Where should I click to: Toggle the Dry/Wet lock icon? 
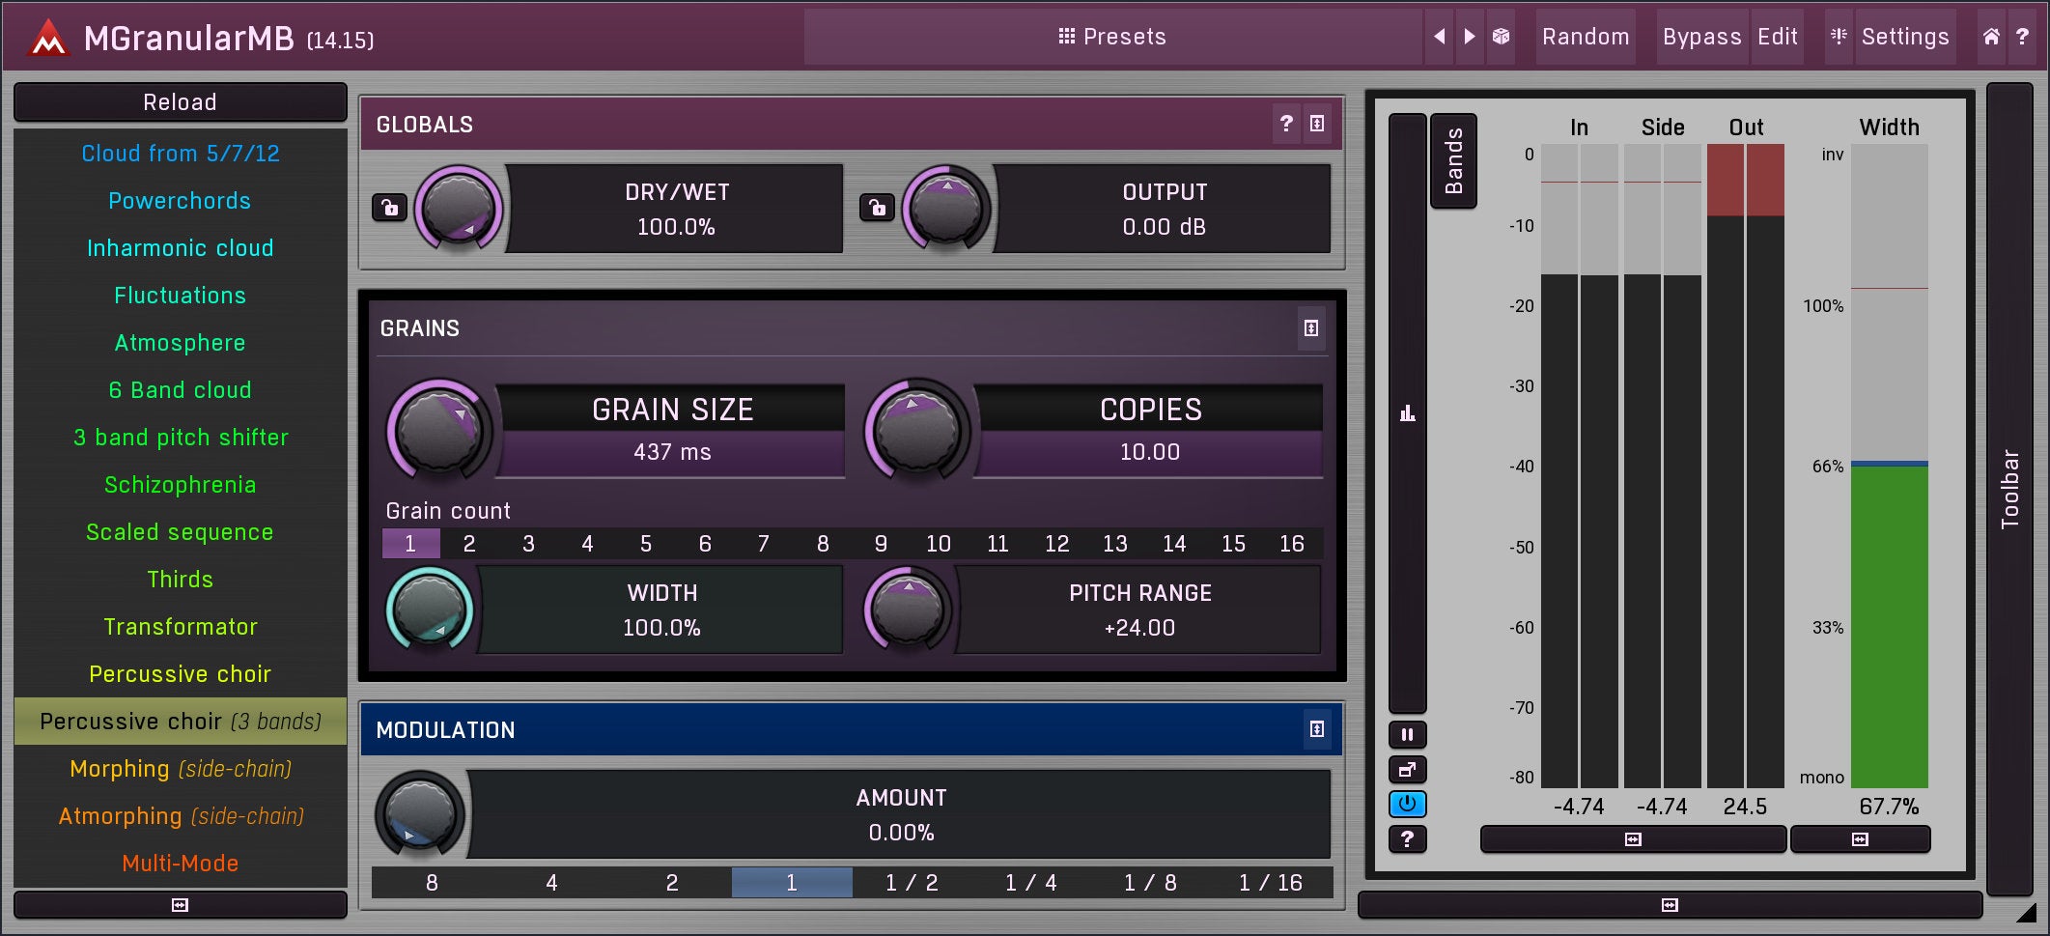click(x=389, y=208)
